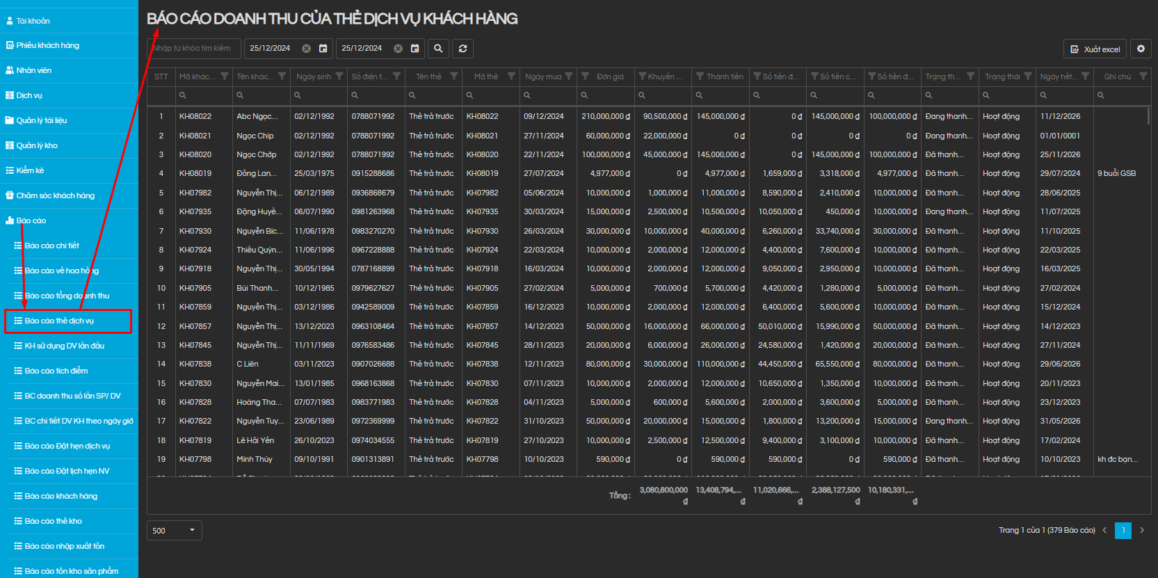Image resolution: width=1158 pixels, height=578 pixels.
Task: Open the second date calendar picker
Action: point(415,49)
